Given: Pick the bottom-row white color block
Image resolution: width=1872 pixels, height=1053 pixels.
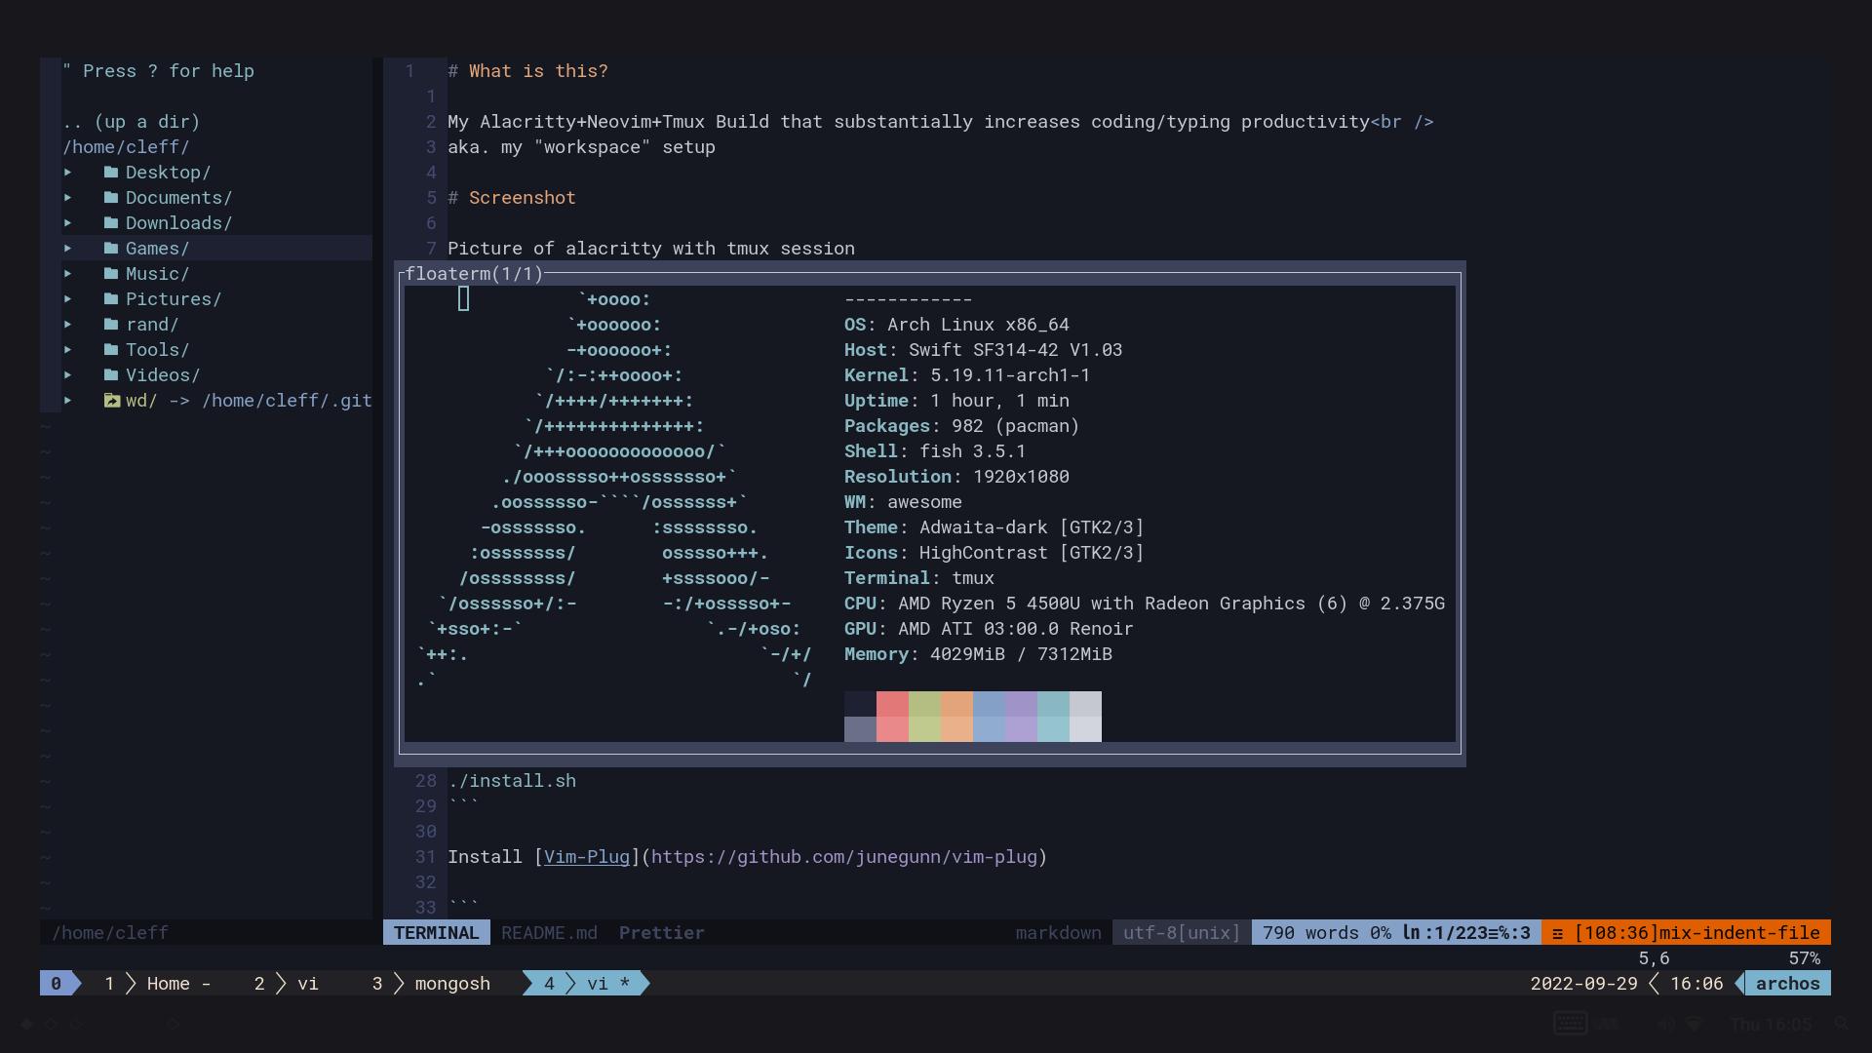Looking at the screenshot, I should [1085, 729].
